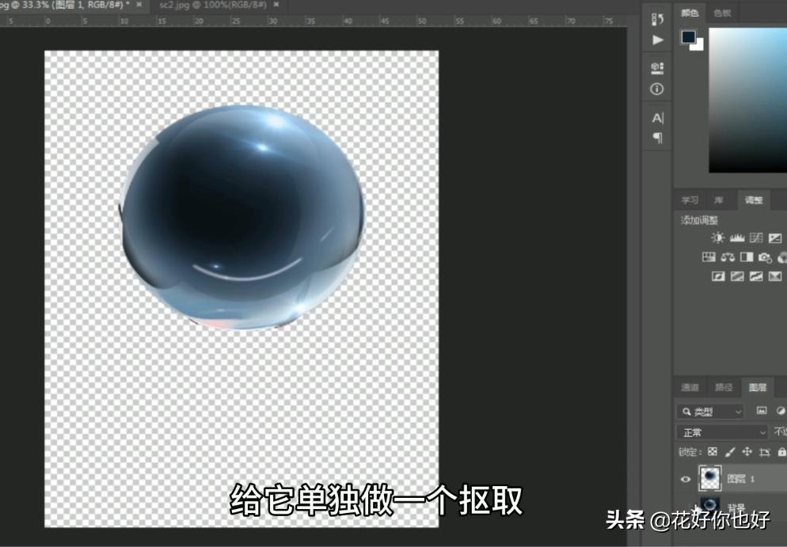Open the Curves adjustment icon
787x547 pixels.
pyautogui.click(x=755, y=237)
